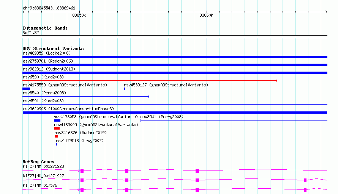Open nsv4173058 gnomAD variant label

pos(96,117)
